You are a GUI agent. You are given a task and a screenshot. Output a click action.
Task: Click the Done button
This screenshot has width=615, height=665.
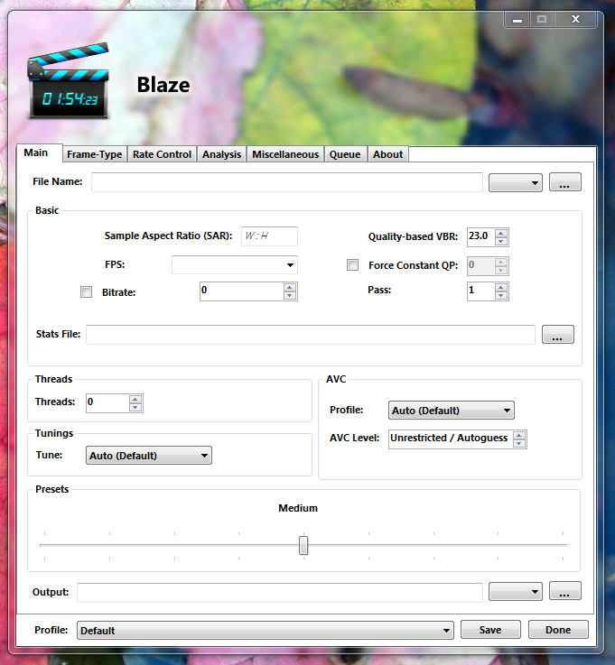[558, 630]
